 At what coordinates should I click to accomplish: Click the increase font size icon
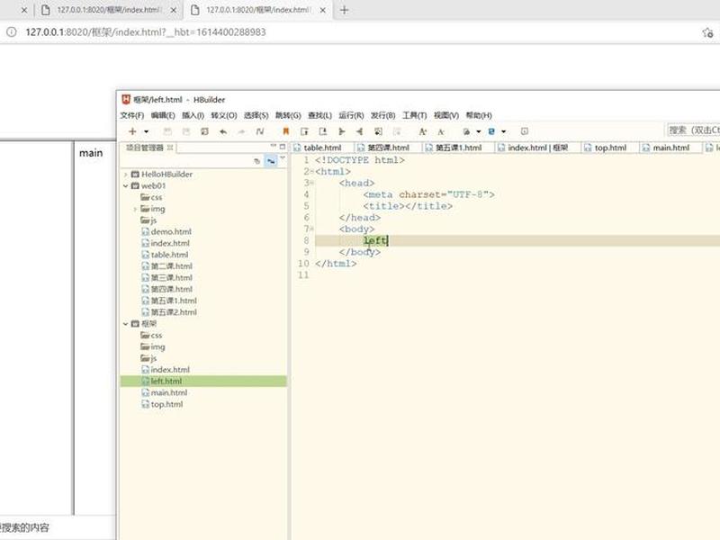(x=422, y=131)
